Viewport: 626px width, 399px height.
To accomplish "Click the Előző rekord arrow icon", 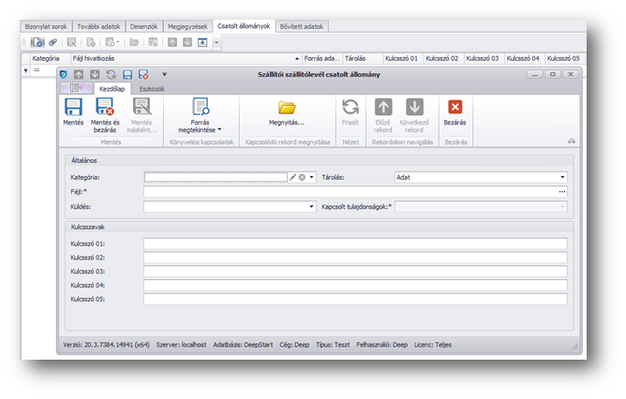I will 382,108.
